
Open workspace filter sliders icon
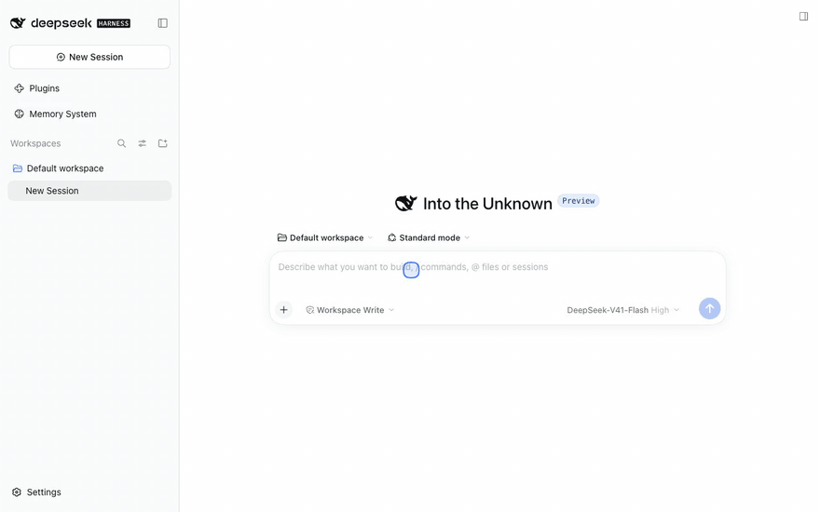click(x=143, y=143)
